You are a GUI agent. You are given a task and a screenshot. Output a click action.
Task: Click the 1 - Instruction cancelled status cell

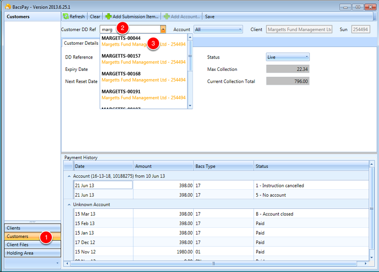click(x=311, y=186)
